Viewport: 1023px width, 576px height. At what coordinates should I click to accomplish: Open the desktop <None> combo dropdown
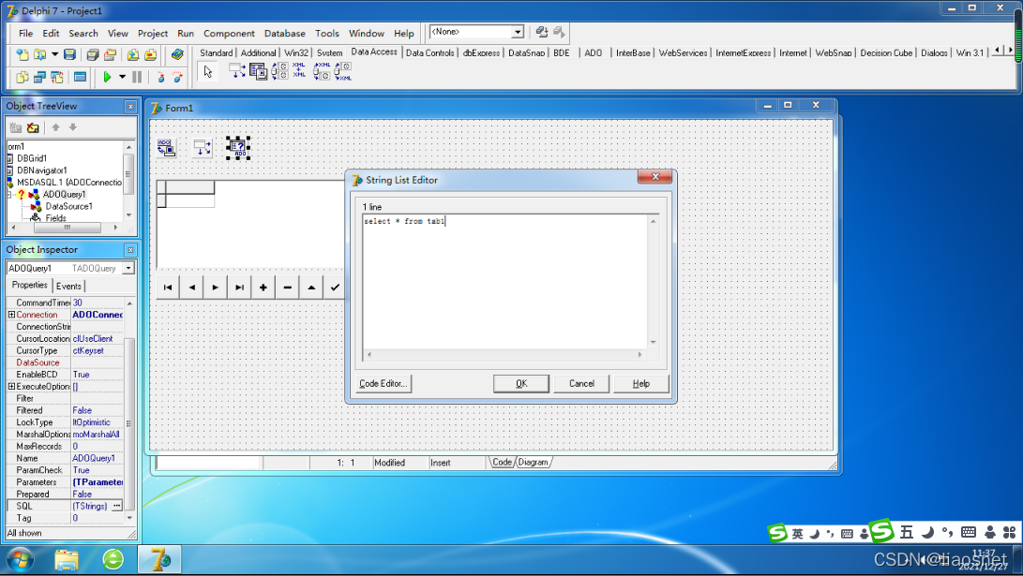pos(518,31)
